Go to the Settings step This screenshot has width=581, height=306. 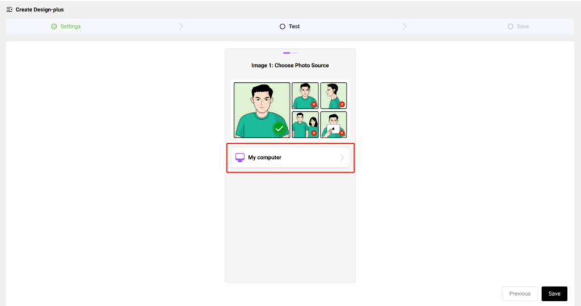[66, 26]
